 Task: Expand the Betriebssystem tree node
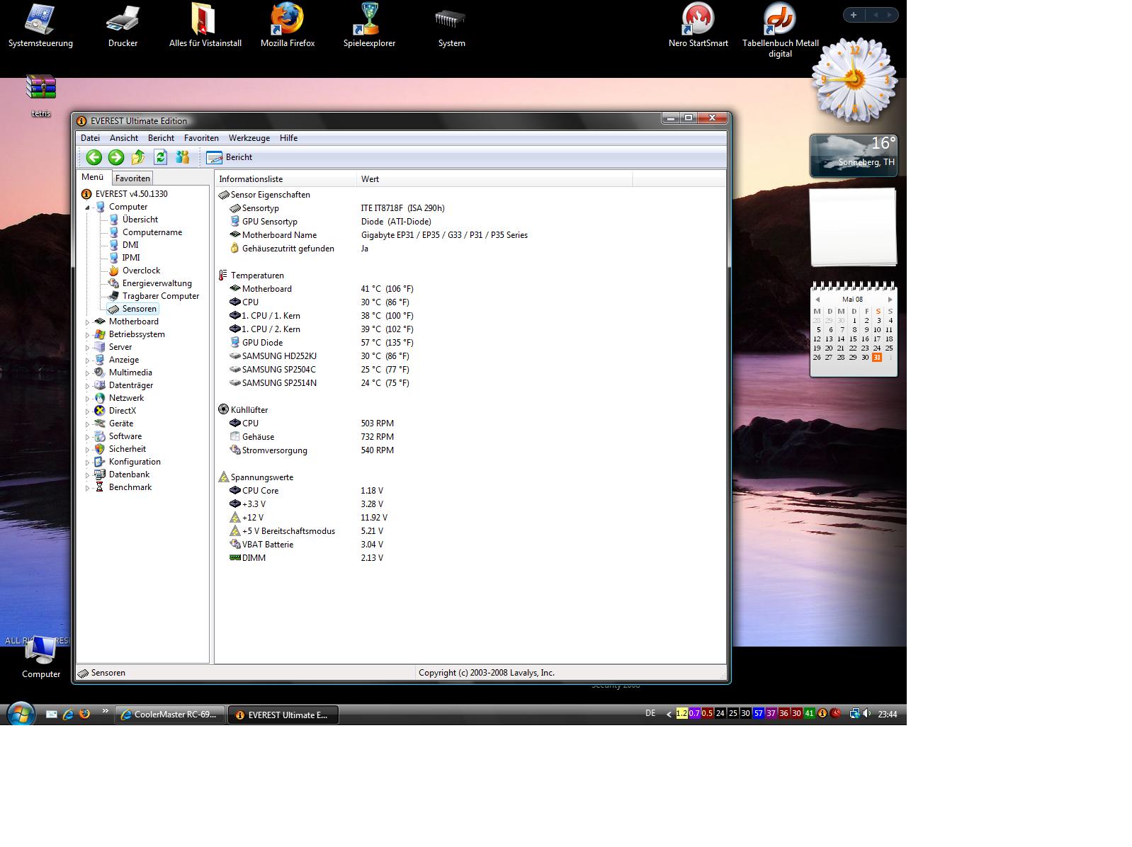pos(88,335)
